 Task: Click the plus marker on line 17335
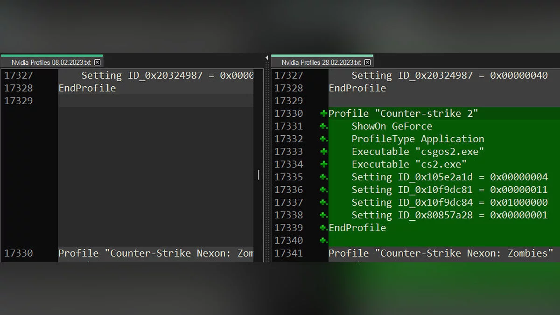click(323, 177)
